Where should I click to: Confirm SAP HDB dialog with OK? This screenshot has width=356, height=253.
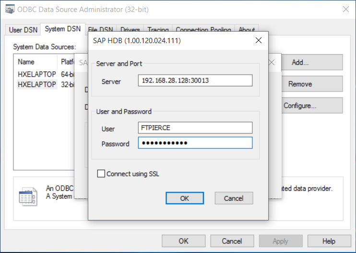[185, 198]
